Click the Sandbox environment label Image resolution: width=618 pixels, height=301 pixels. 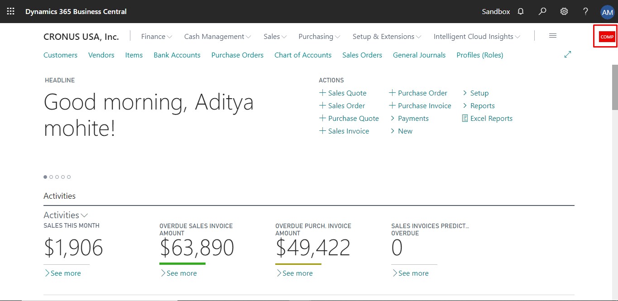[x=496, y=11]
